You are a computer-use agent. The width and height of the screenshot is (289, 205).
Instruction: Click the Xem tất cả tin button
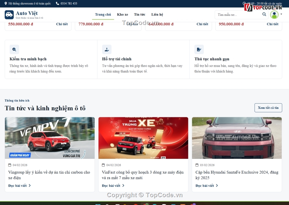[268, 108]
